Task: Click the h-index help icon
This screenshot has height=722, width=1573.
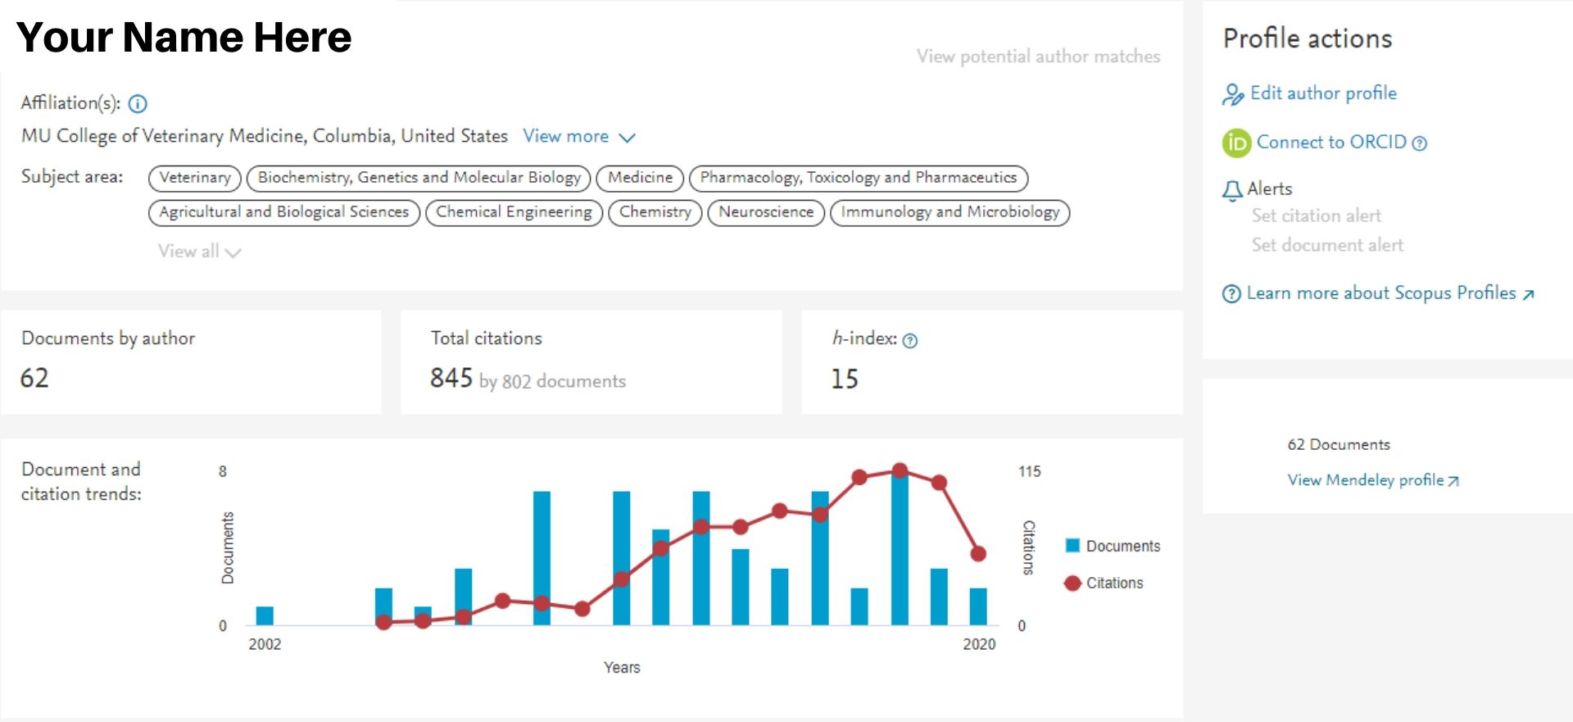Action: click(909, 341)
